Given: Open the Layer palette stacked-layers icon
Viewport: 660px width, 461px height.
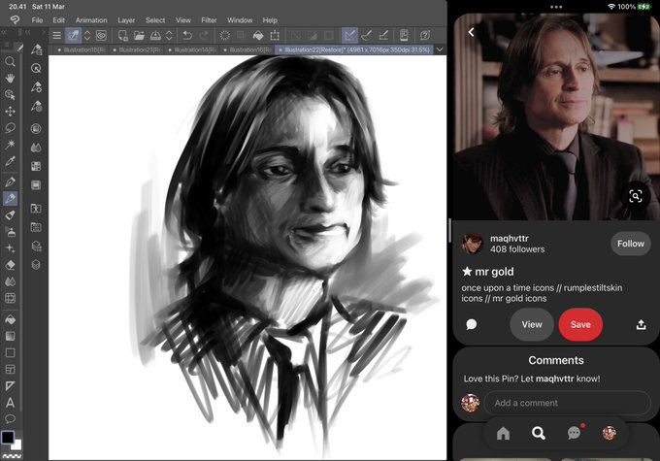Looking at the screenshot, I should (x=36, y=265).
